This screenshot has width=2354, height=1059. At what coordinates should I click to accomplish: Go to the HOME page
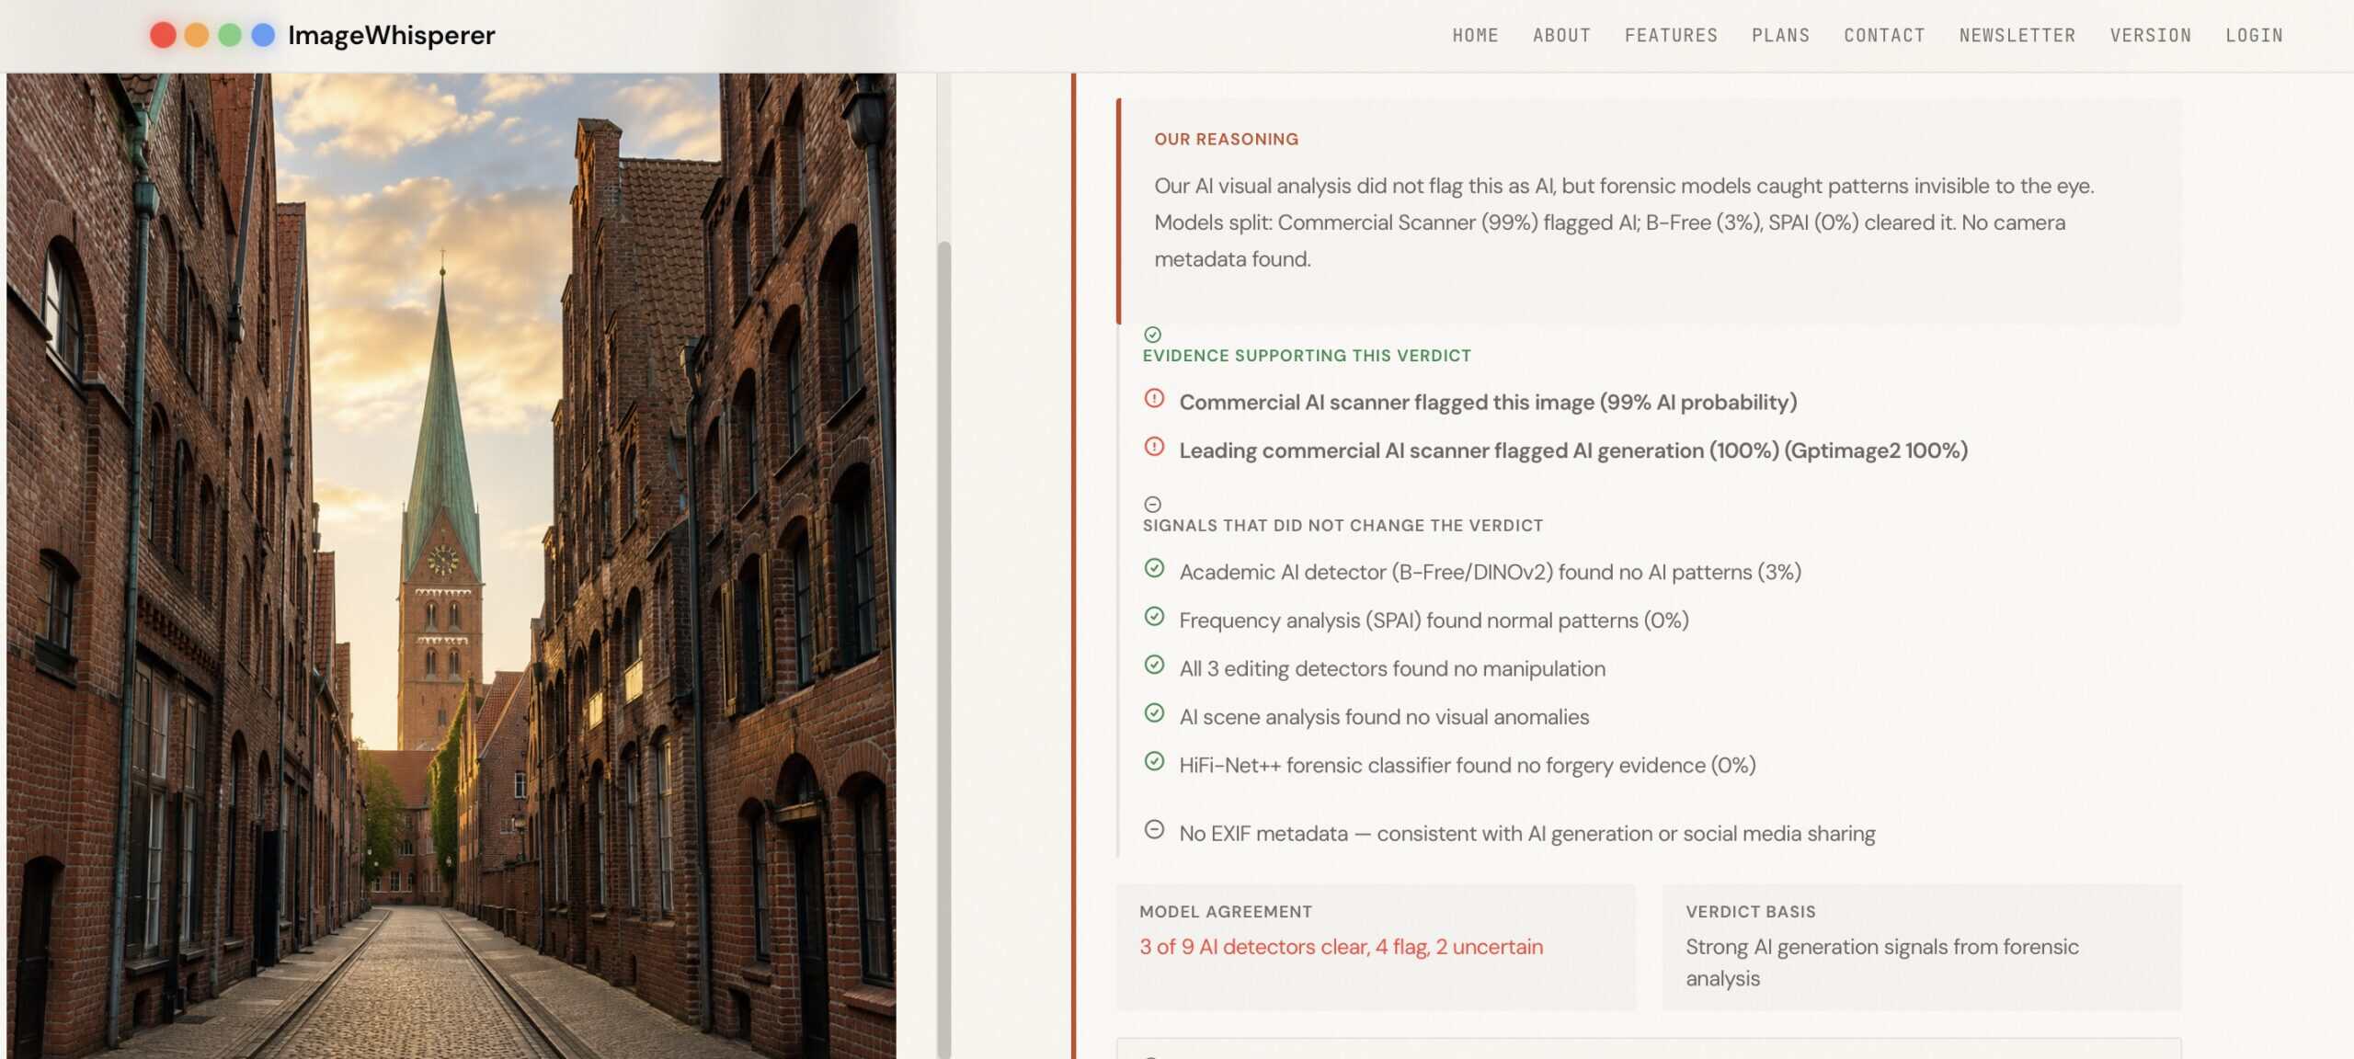click(1475, 35)
